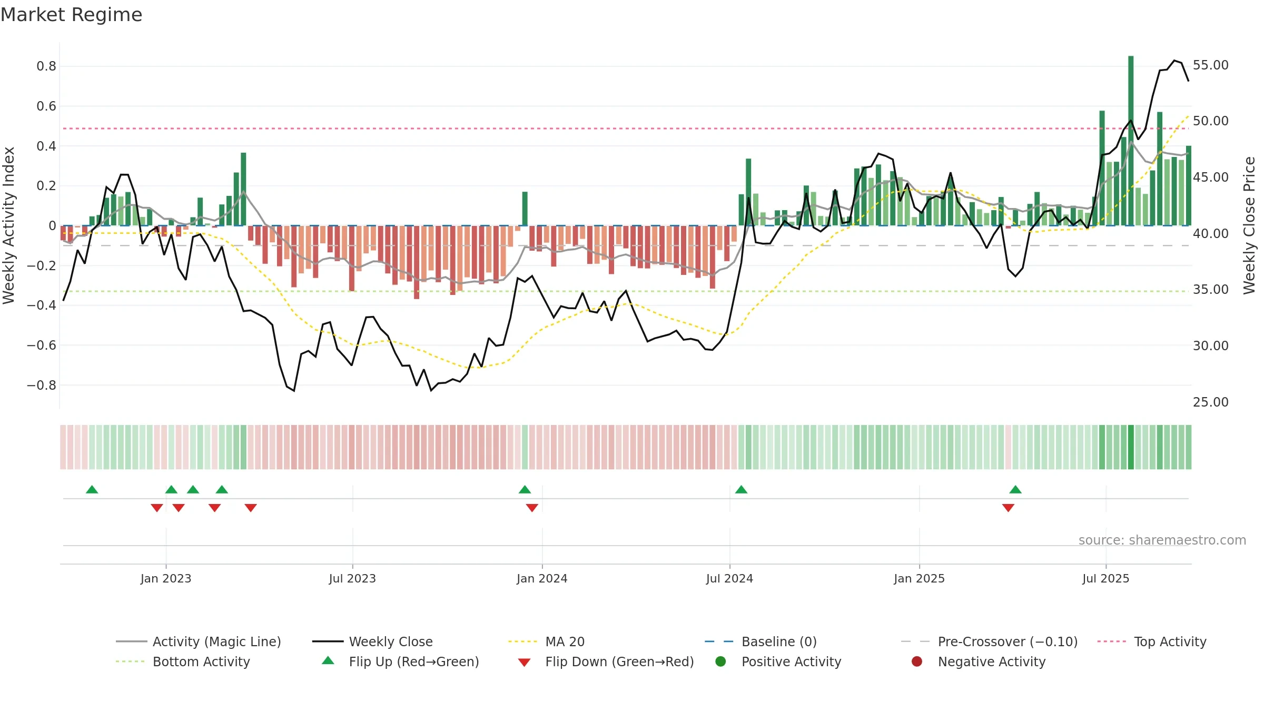Click the solid gray line swatch in the legend

click(131, 641)
